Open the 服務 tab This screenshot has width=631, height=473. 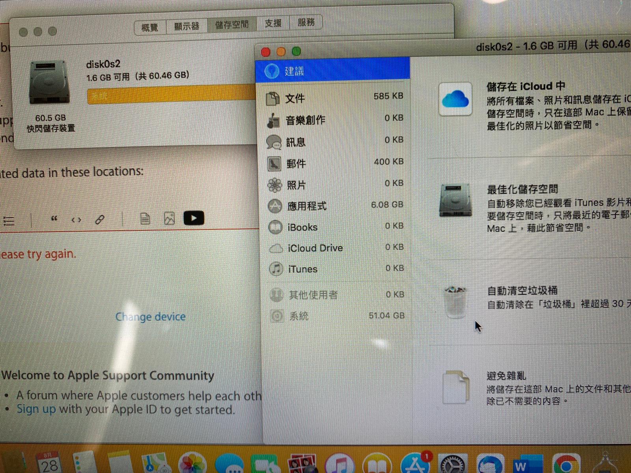(306, 22)
